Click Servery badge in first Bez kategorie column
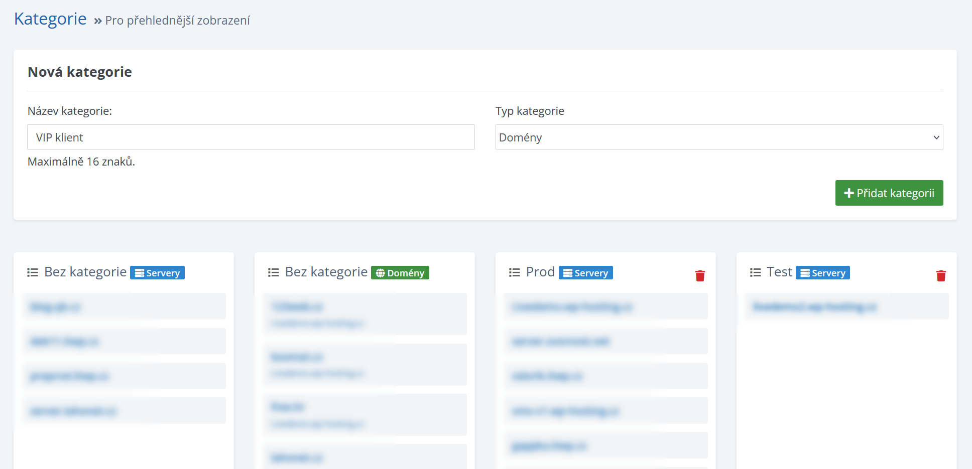 (x=157, y=273)
